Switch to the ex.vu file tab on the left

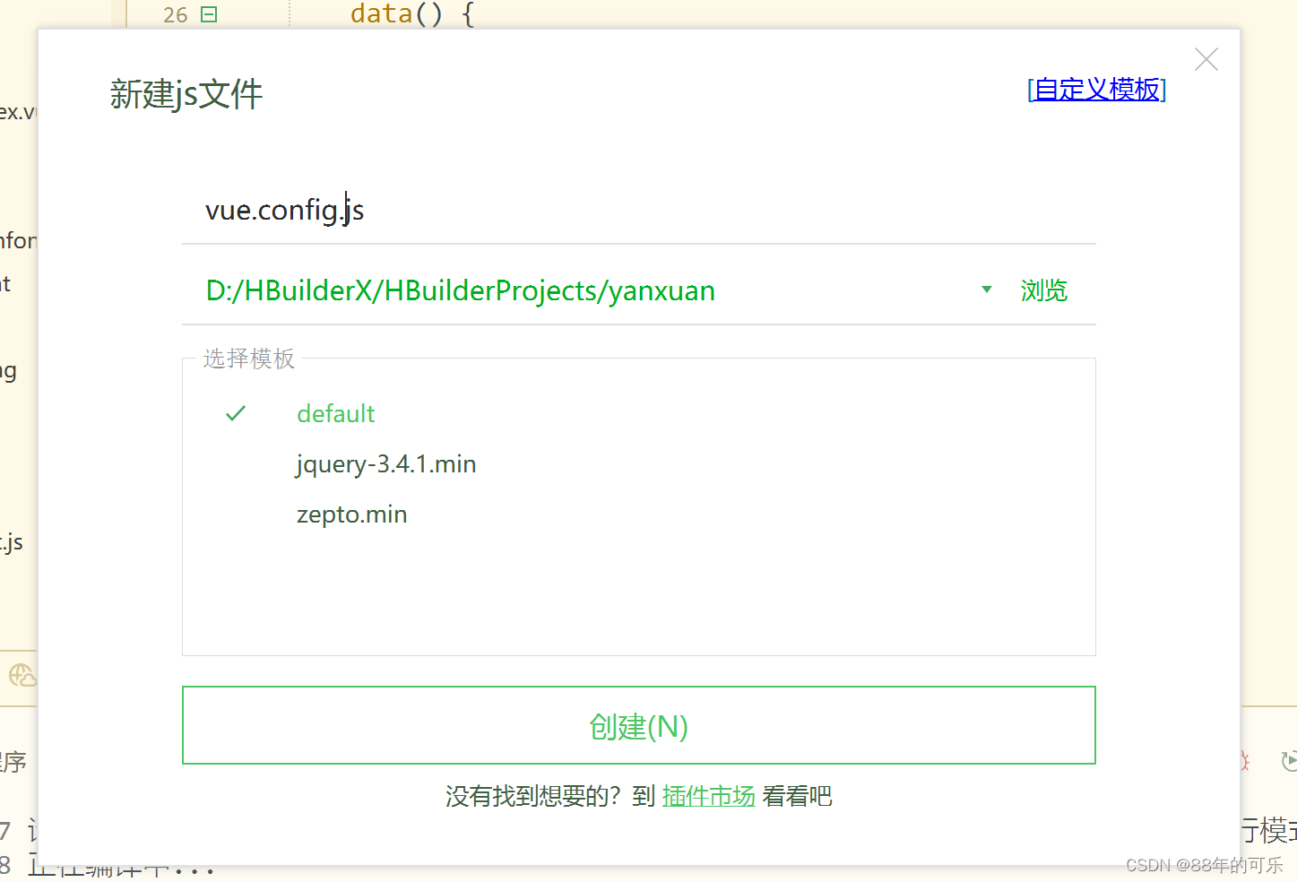click(18, 111)
